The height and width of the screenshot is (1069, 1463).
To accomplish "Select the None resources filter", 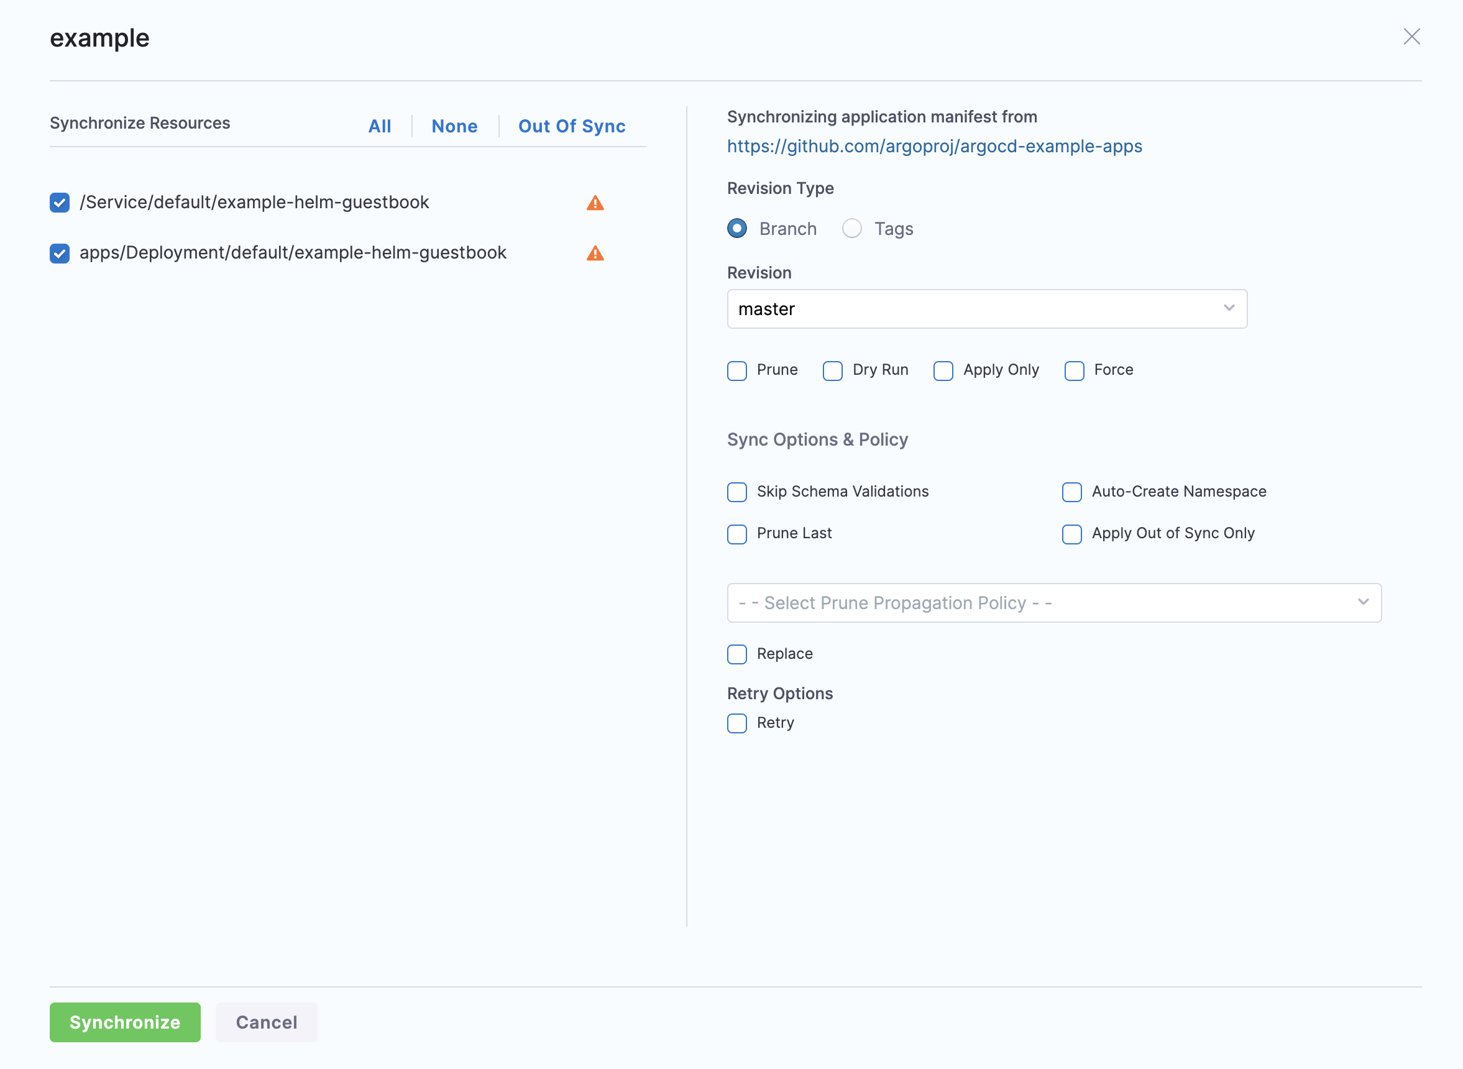I will coord(454,126).
